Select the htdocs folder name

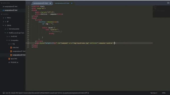(x=9, y=18)
